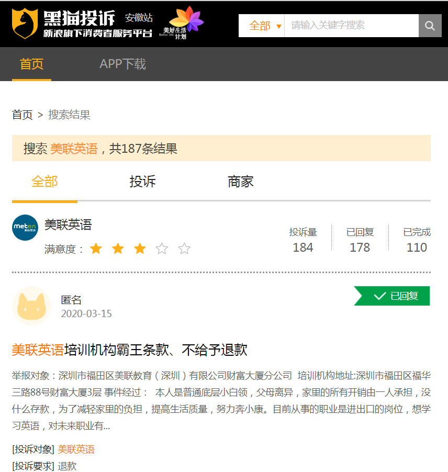Click the 美联英语 merchant name
Image resolution: width=448 pixels, height=472 pixels.
(68, 225)
